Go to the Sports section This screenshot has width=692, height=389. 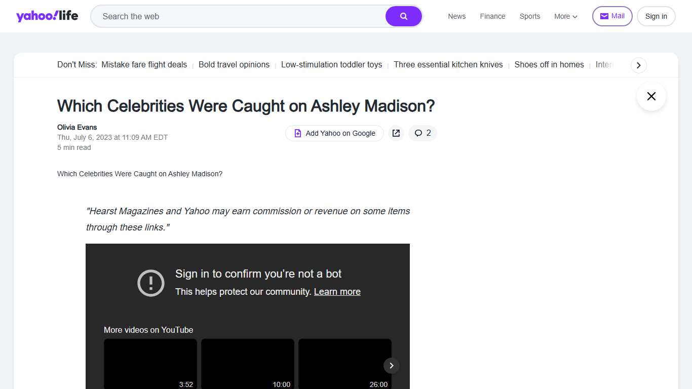(529, 16)
